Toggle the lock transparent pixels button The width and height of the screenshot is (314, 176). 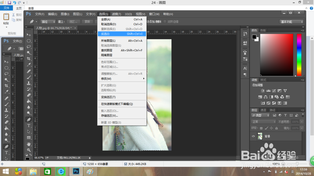[x=261, y=128]
